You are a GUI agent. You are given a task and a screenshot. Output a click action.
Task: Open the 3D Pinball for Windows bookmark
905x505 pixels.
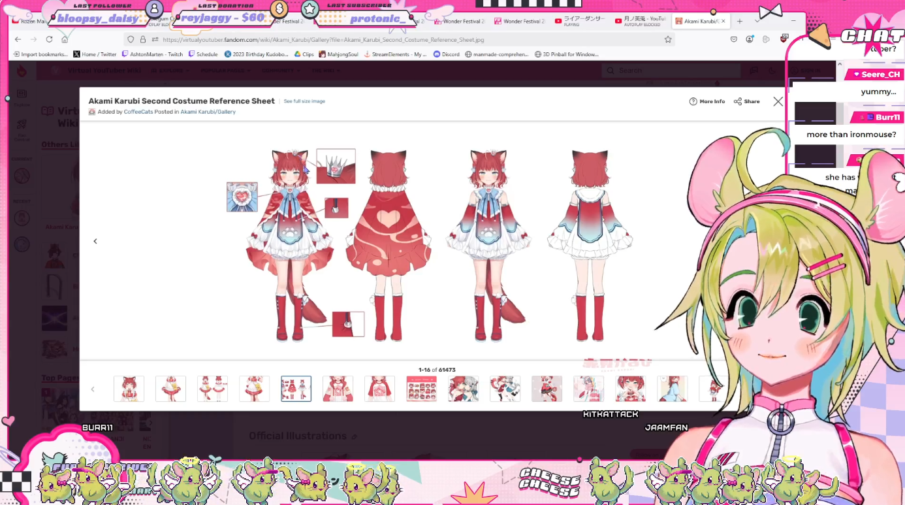tap(566, 54)
